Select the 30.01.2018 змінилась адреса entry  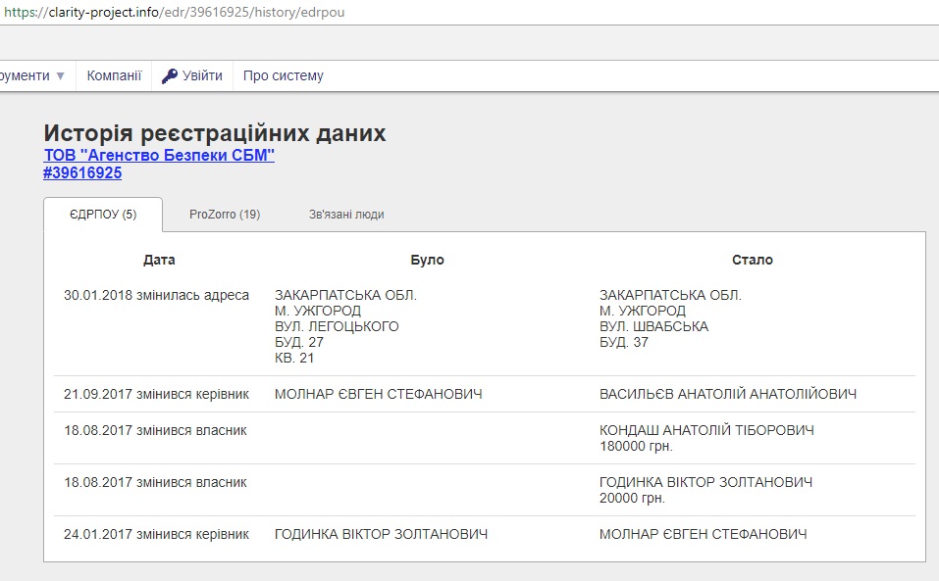(x=156, y=295)
